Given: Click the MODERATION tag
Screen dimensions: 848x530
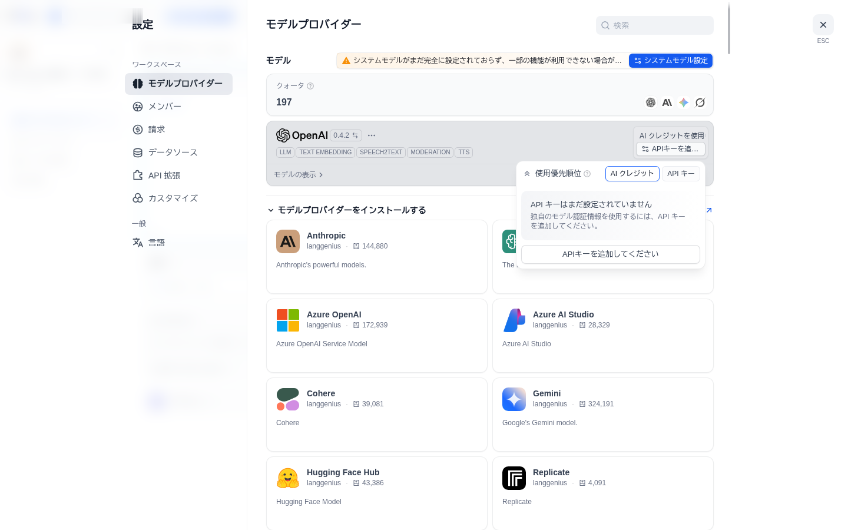Looking at the screenshot, I should [430, 153].
